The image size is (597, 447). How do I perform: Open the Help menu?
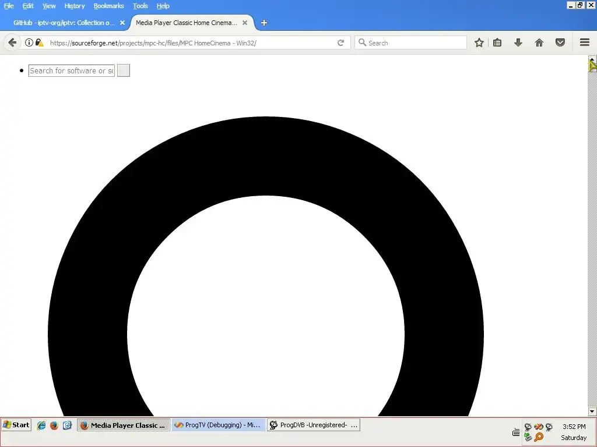163,6
